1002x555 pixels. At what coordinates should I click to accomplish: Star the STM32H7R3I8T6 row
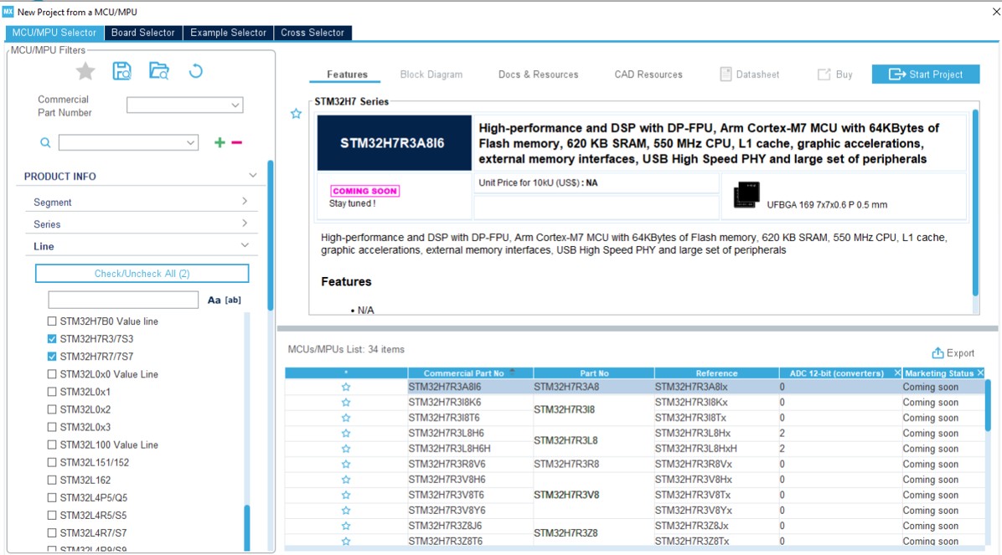click(346, 418)
